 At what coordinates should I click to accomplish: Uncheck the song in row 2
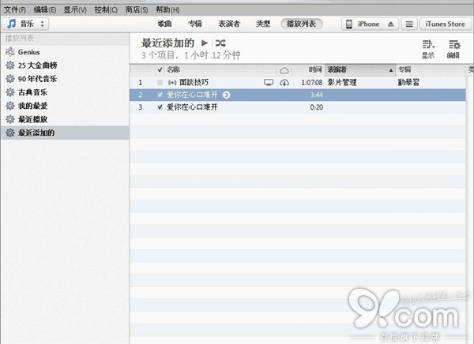[160, 95]
